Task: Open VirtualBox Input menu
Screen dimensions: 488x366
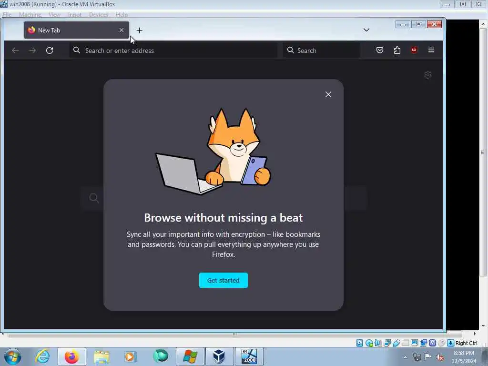Action: tap(75, 15)
